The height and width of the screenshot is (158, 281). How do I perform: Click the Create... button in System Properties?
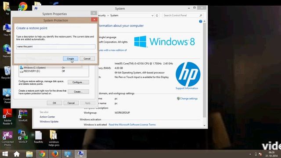[78, 92]
